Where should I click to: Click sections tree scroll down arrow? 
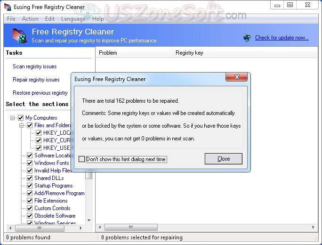click(89, 220)
